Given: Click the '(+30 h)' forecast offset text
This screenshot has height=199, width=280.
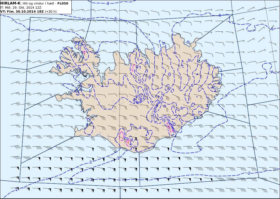Looking at the screenshot, I should (50, 11).
